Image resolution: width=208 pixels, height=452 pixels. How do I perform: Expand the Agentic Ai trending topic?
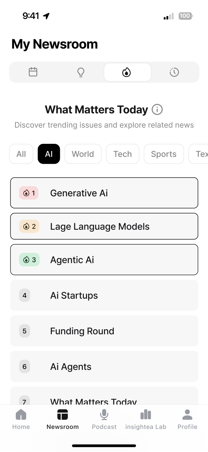tap(104, 260)
